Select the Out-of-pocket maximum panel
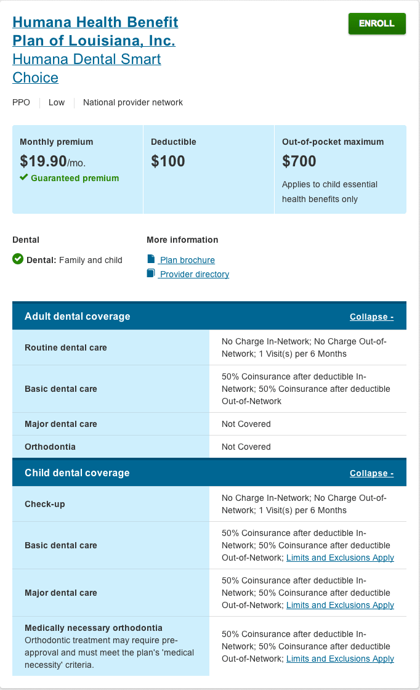The image size is (420, 690). 340,169
